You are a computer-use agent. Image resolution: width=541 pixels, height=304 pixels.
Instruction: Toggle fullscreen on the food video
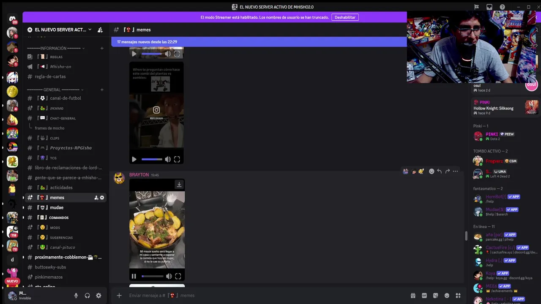click(178, 276)
